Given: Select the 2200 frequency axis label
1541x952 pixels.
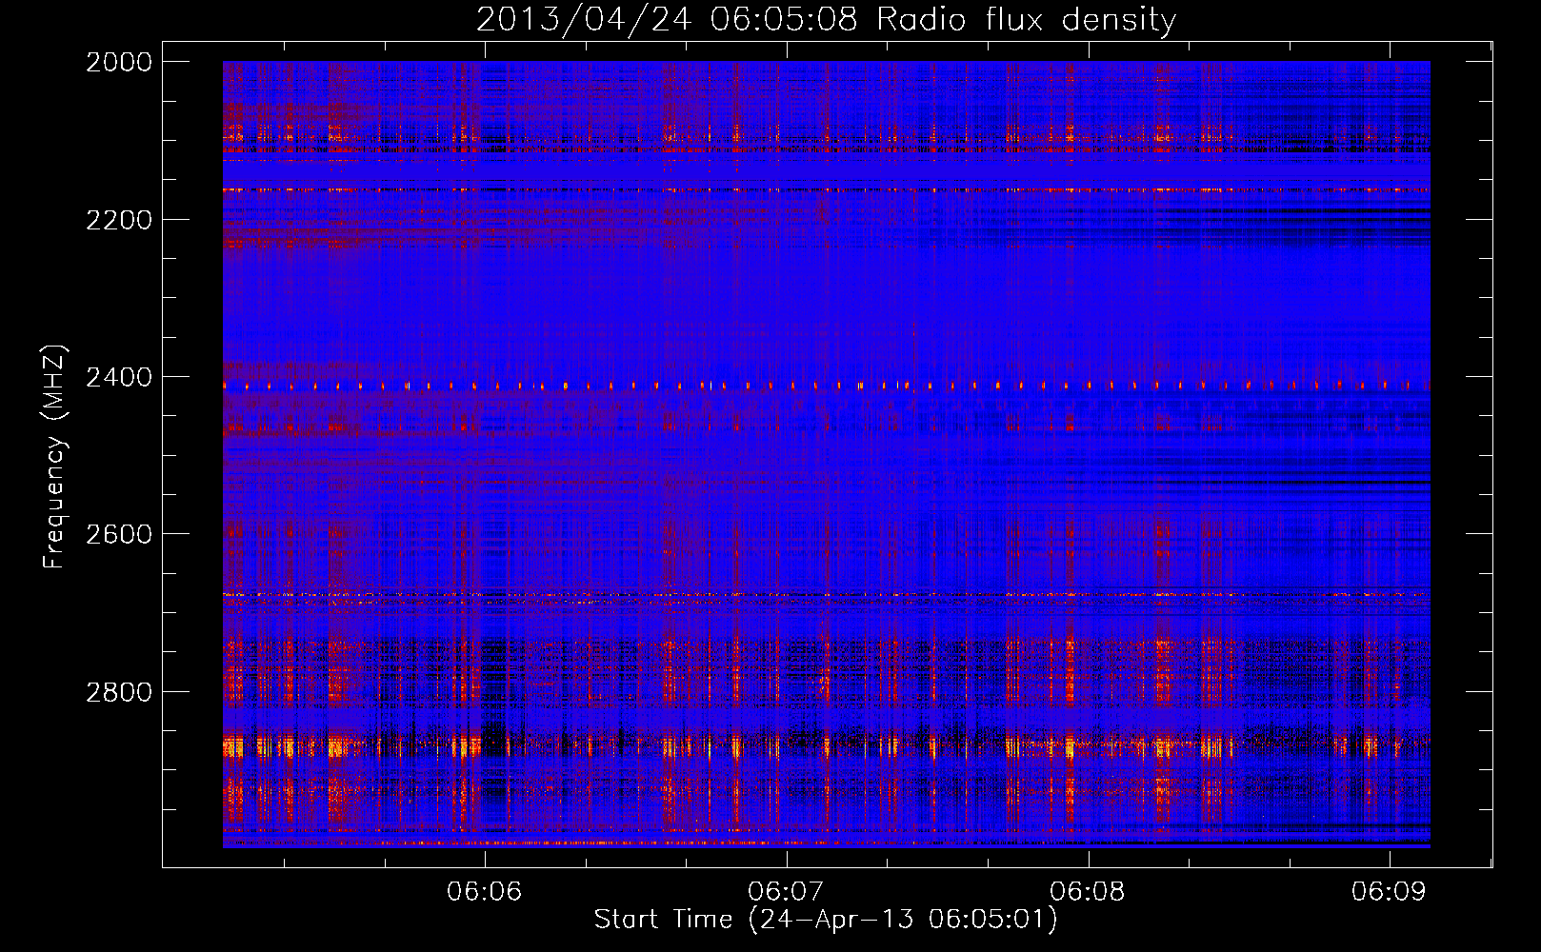Looking at the screenshot, I should click(x=119, y=220).
